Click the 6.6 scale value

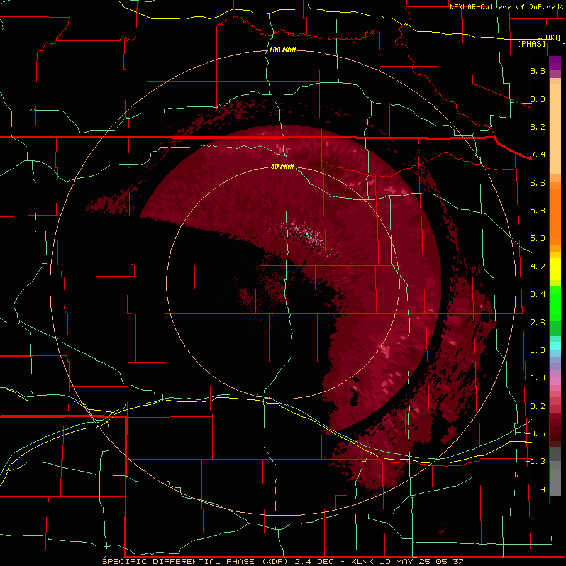pos(538,182)
